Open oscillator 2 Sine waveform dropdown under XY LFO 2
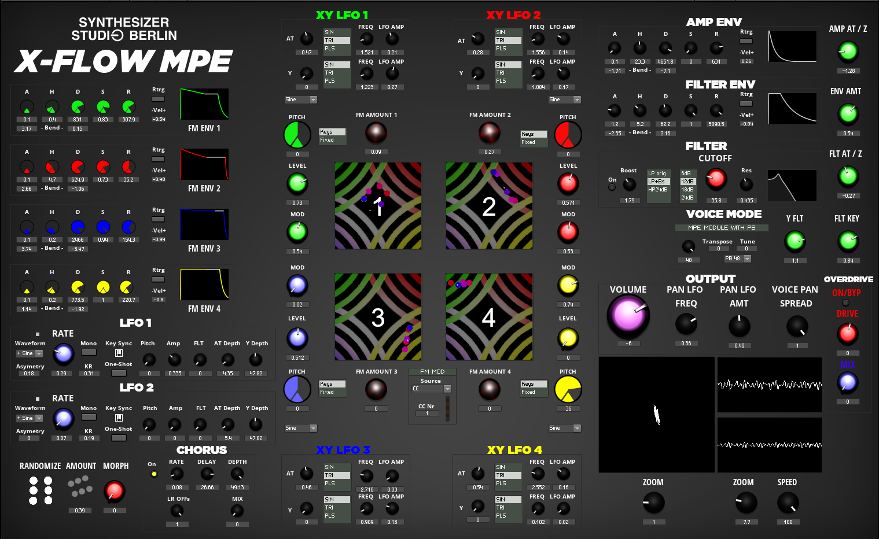This screenshot has height=539, width=879. coord(564,99)
